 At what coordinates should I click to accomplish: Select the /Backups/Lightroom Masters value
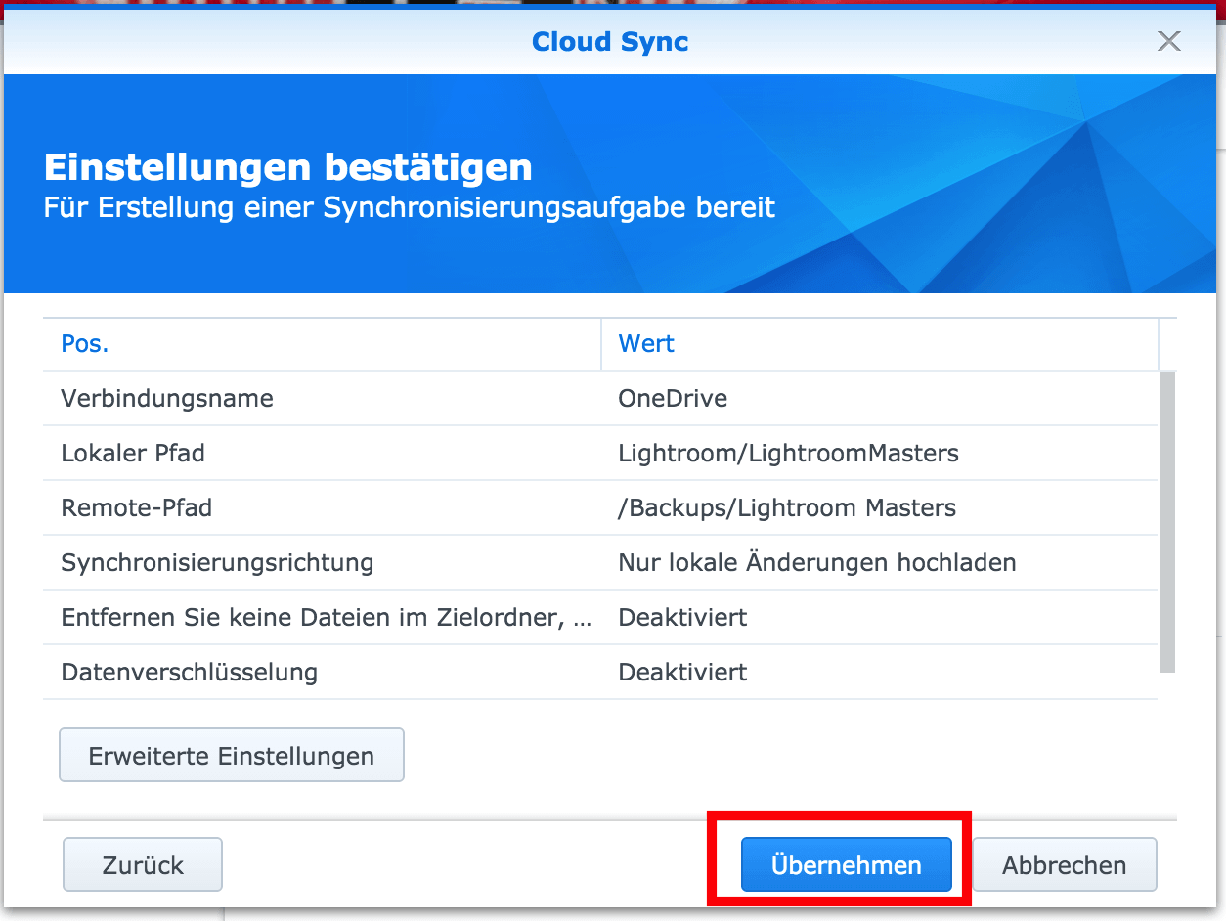[x=787, y=507]
